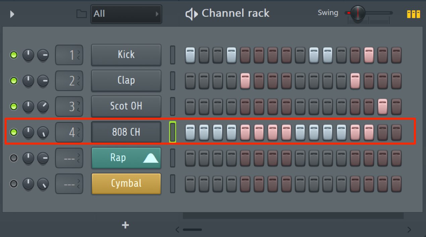
Task: Click the Channel rack speaker icon
Action: pyautogui.click(x=192, y=14)
